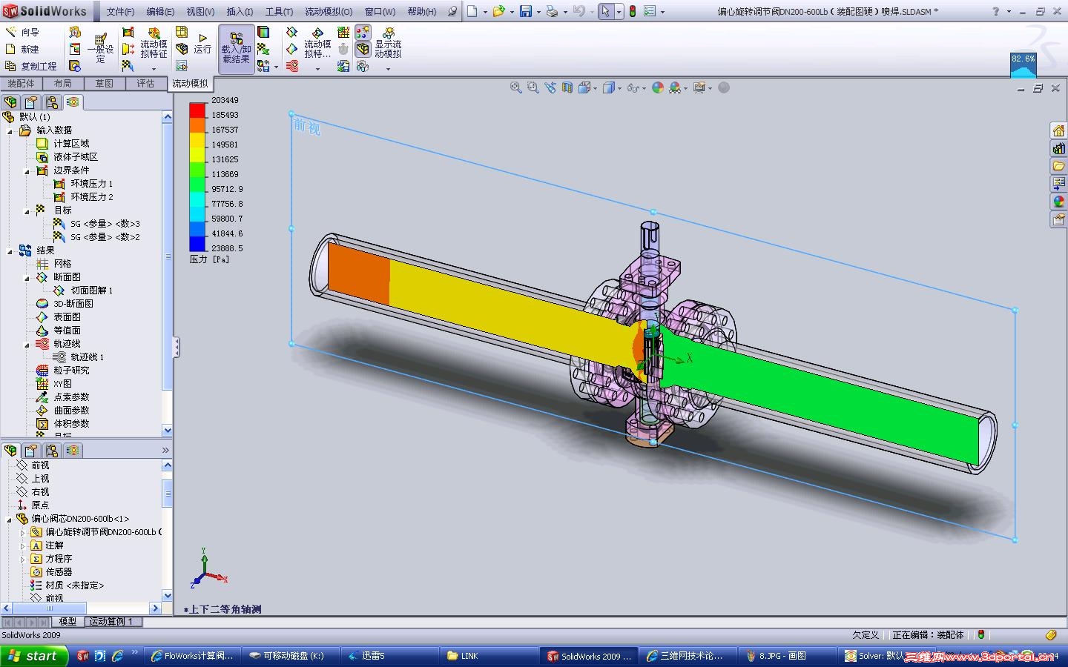Screen dimensions: 1068x667
Task: Toggle the pressed yellow model geometry icon
Action: click(363, 49)
